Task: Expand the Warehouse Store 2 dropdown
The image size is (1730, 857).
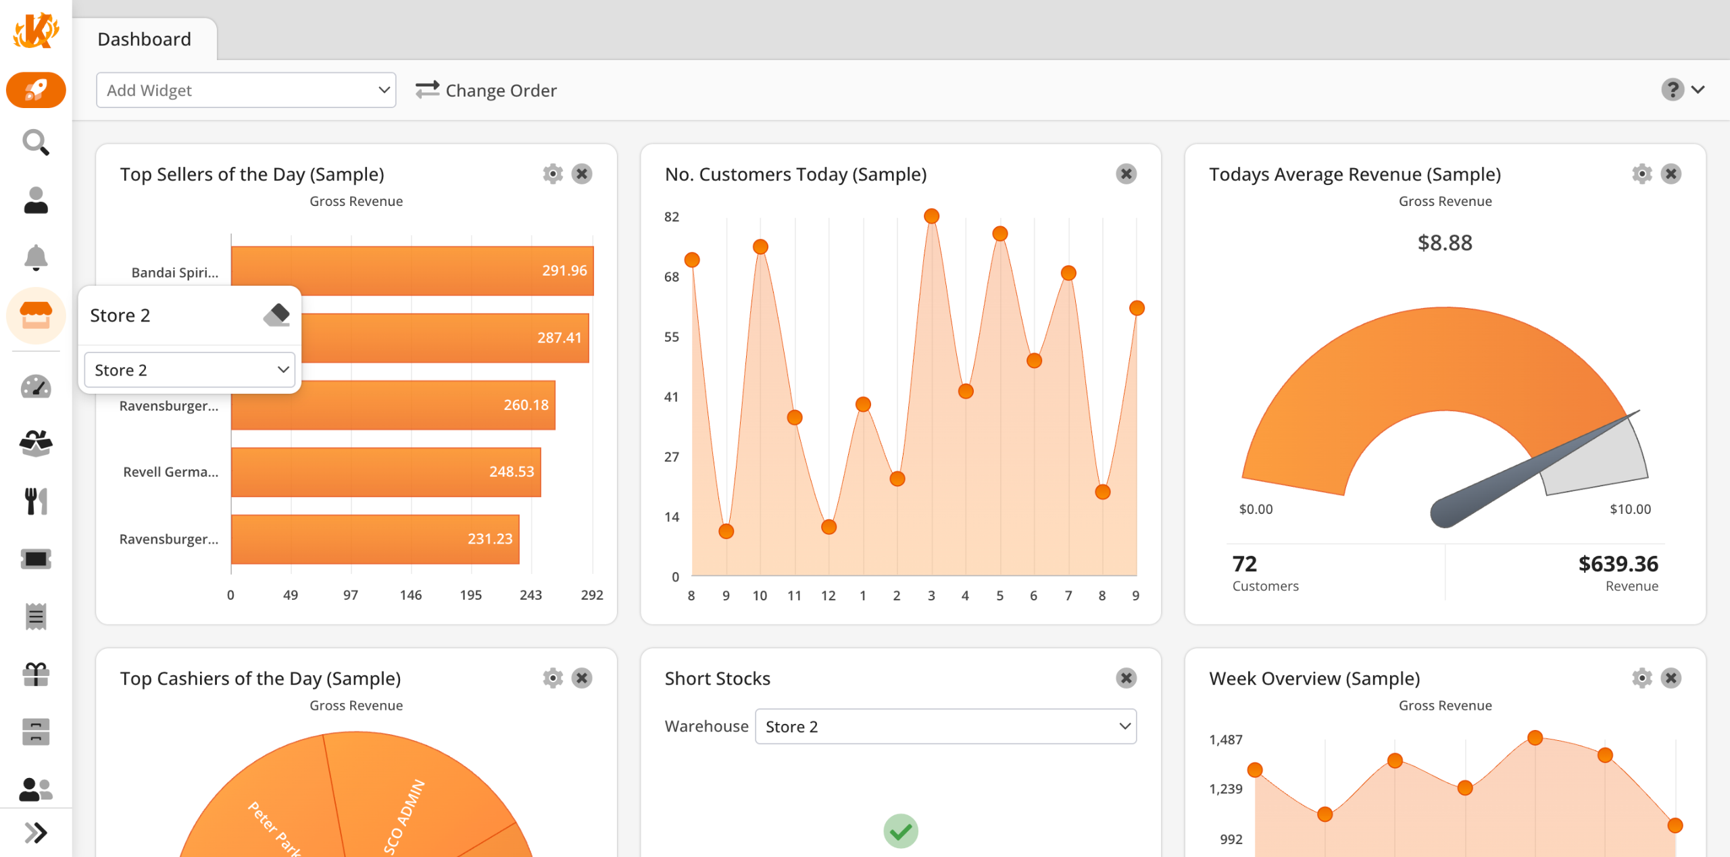Action: click(945, 727)
